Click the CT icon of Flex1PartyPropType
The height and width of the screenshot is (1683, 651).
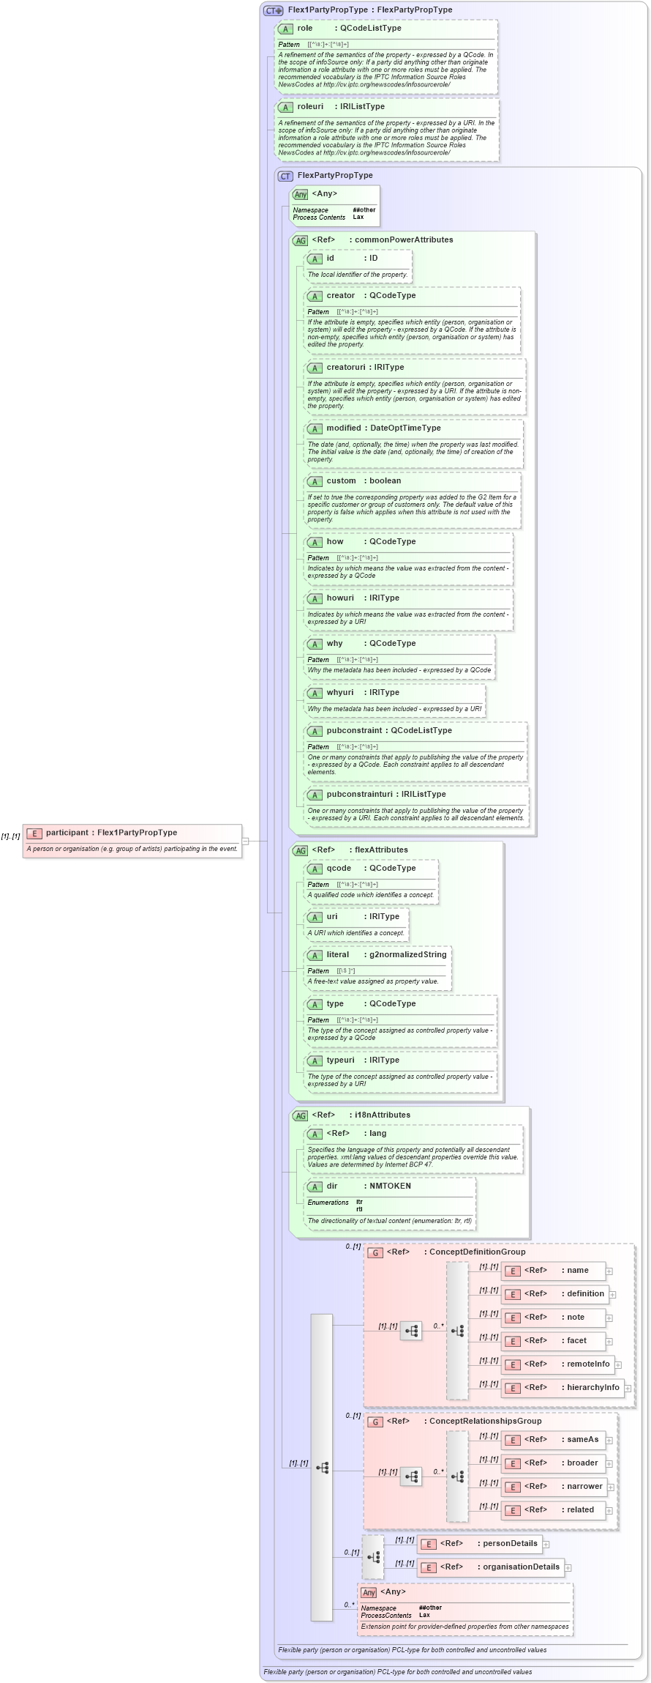point(274,10)
